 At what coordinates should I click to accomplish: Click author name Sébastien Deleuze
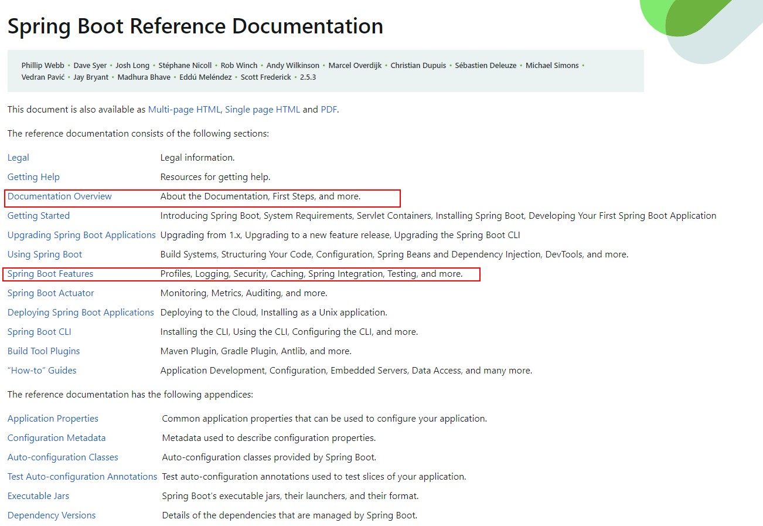click(x=486, y=66)
